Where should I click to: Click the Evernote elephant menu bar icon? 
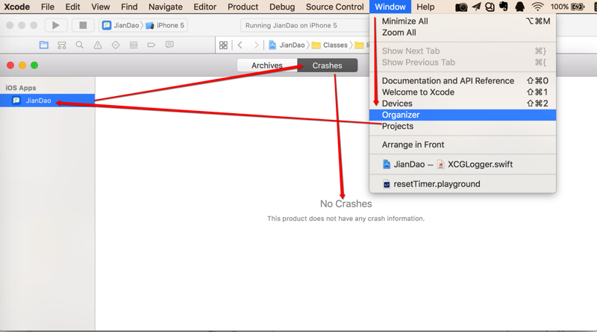click(503, 7)
